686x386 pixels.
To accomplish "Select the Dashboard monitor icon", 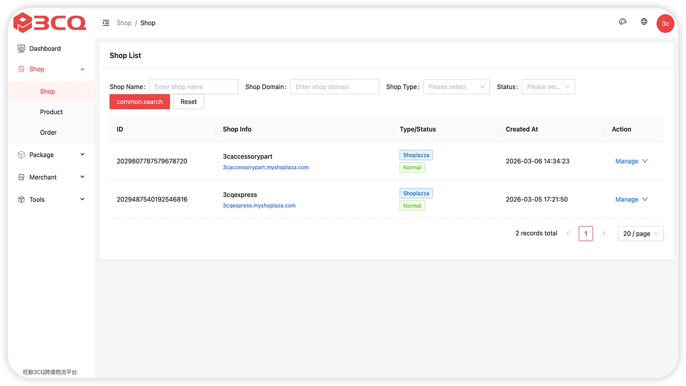I will coord(21,48).
